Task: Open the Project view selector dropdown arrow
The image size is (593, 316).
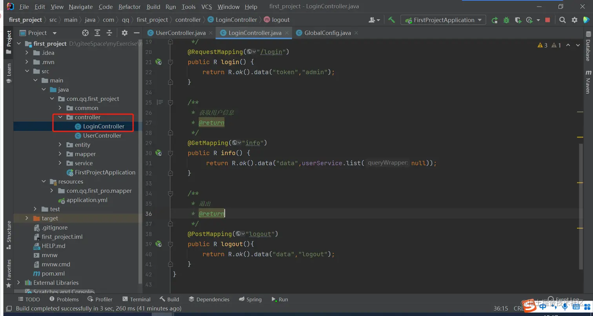Action: tap(55, 33)
